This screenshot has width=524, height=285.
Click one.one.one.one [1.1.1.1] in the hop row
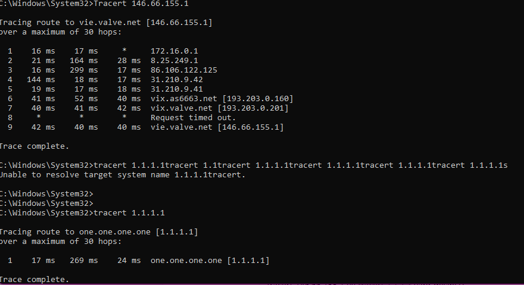[x=210, y=260]
